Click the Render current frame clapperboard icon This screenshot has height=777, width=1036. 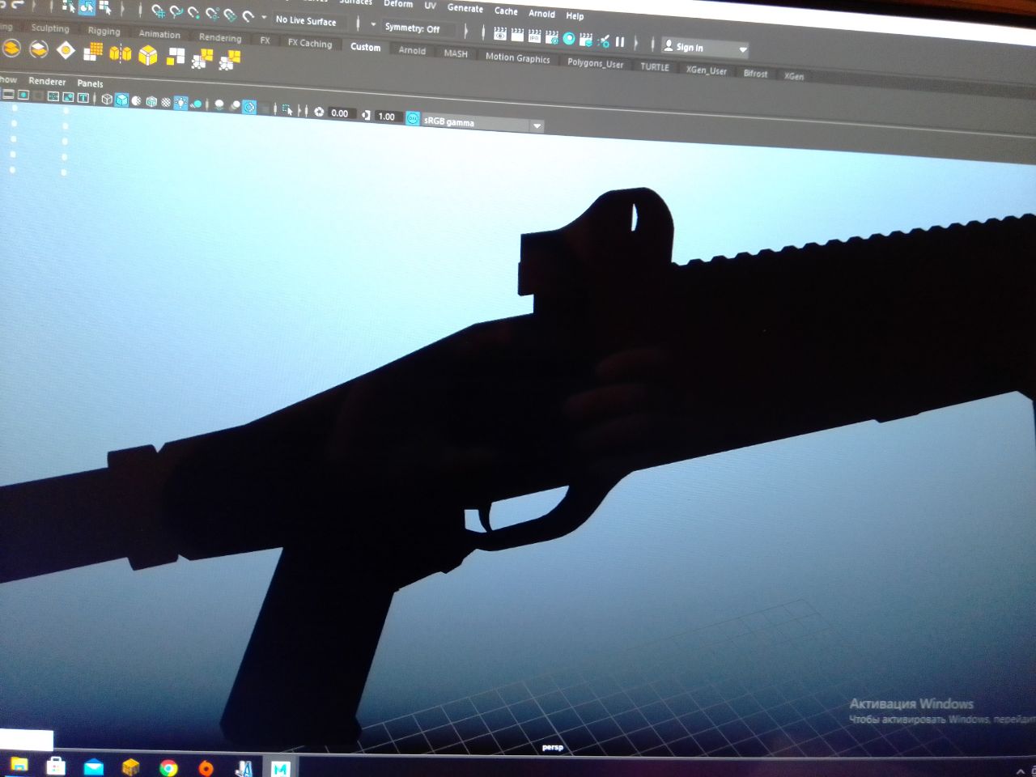pyautogui.click(x=517, y=35)
